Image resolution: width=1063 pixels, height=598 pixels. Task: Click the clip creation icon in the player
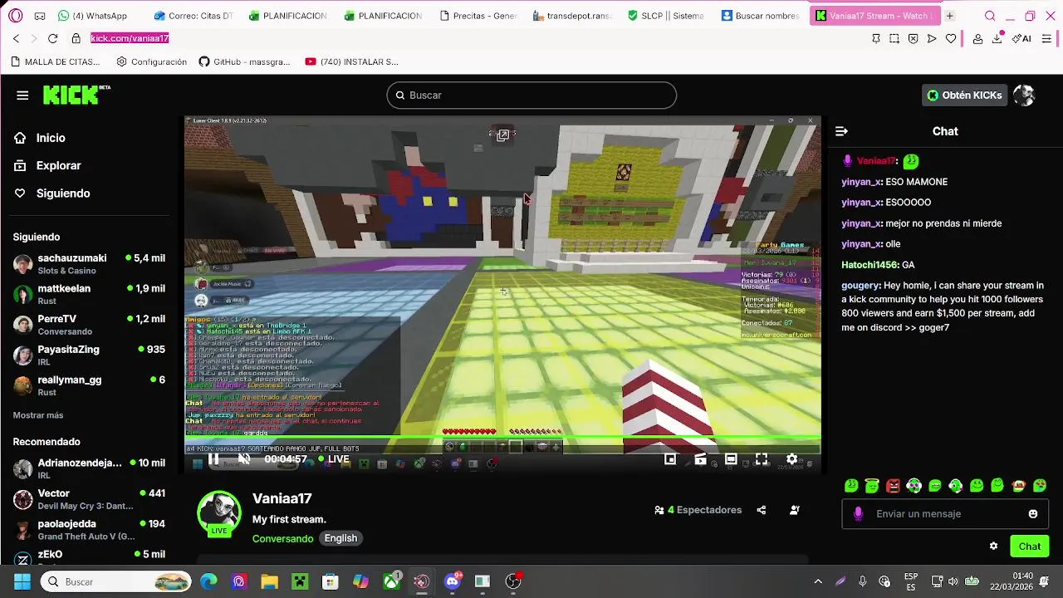coord(700,458)
